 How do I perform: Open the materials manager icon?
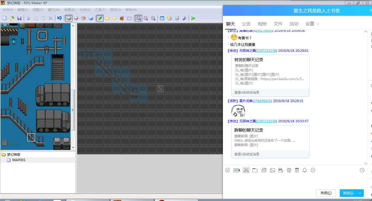[170, 18]
